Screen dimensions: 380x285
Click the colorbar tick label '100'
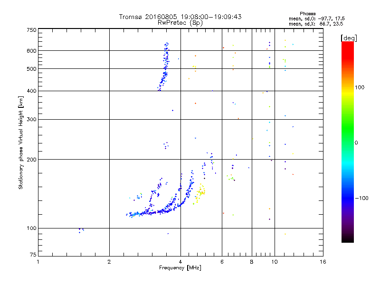[x=360, y=87]
